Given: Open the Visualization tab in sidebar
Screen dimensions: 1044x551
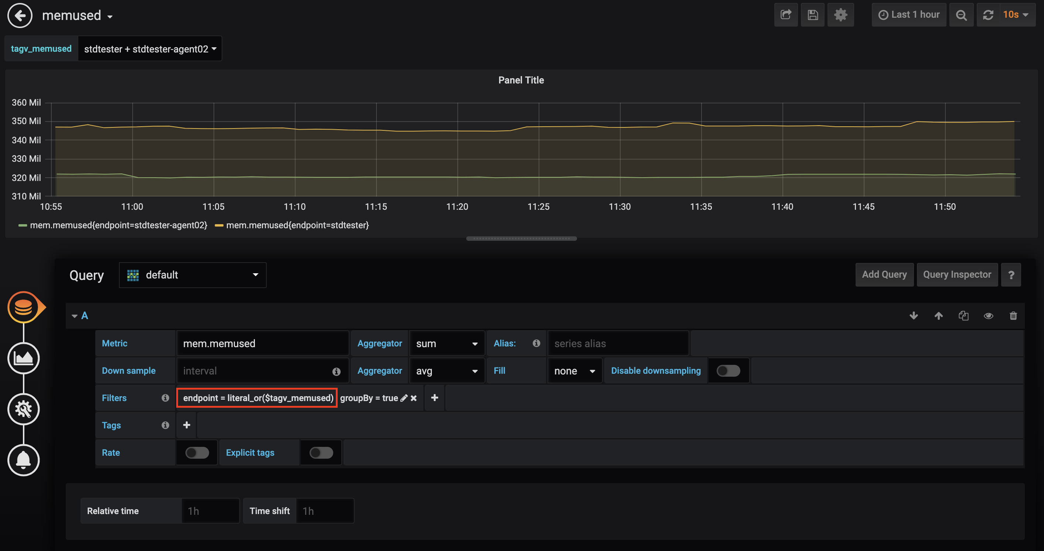Looking at the screenshot, I should pyautogui.click(x=24, y=358).
